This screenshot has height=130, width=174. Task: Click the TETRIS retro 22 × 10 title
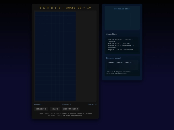65,8
